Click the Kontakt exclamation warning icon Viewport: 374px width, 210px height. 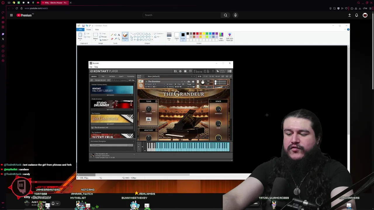pos(213,71)
